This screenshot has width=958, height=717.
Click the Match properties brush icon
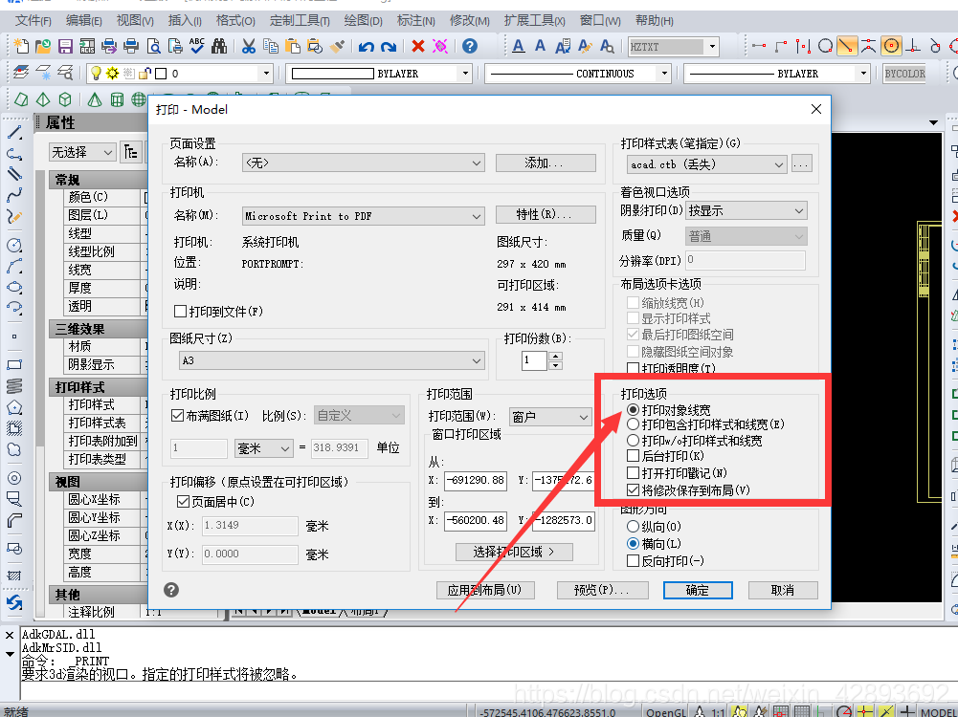[337, 46]
